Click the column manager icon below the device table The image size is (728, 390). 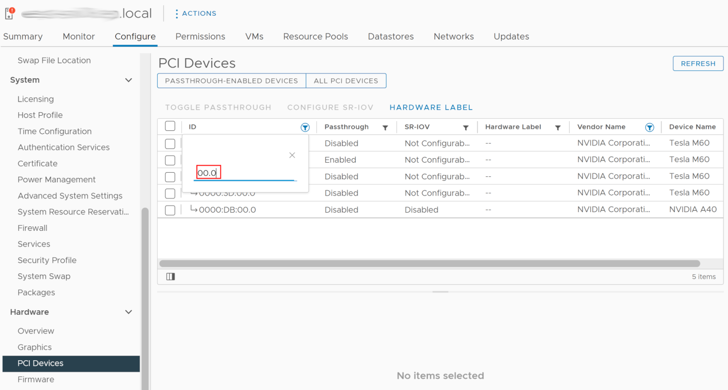pyautogui.click(x=170, y=276)
